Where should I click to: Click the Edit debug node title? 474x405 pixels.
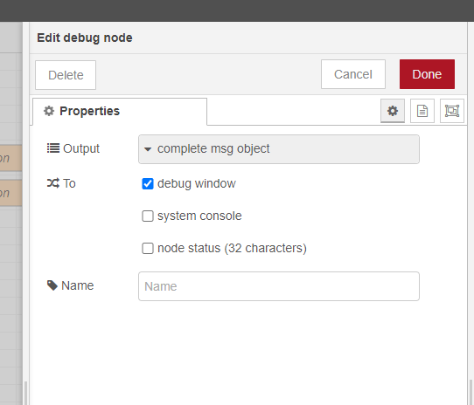click(x=85, y=38)
